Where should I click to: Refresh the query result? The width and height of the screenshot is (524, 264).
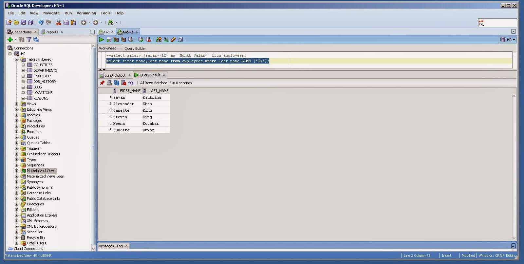point(117,83)
